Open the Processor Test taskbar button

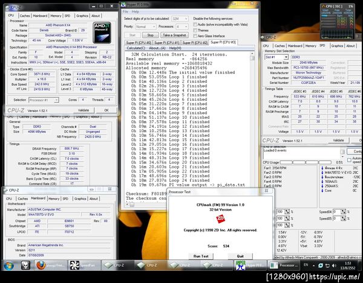pyautogui.click(x=283, y=266)
